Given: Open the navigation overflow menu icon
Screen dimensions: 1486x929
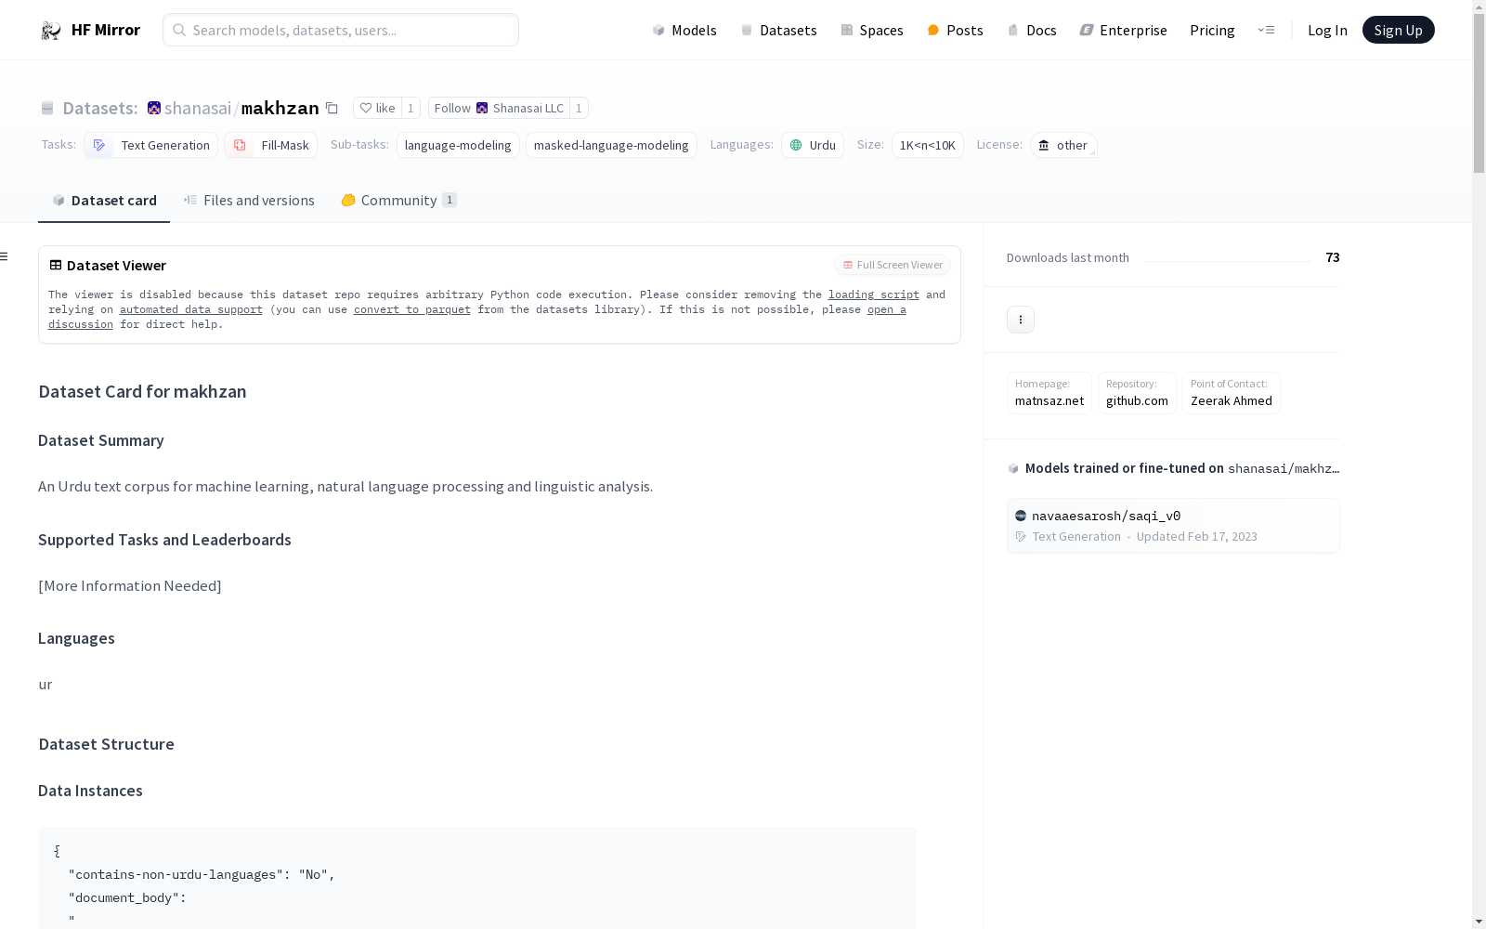Looking at the screenshot, I should [1266, 30].
